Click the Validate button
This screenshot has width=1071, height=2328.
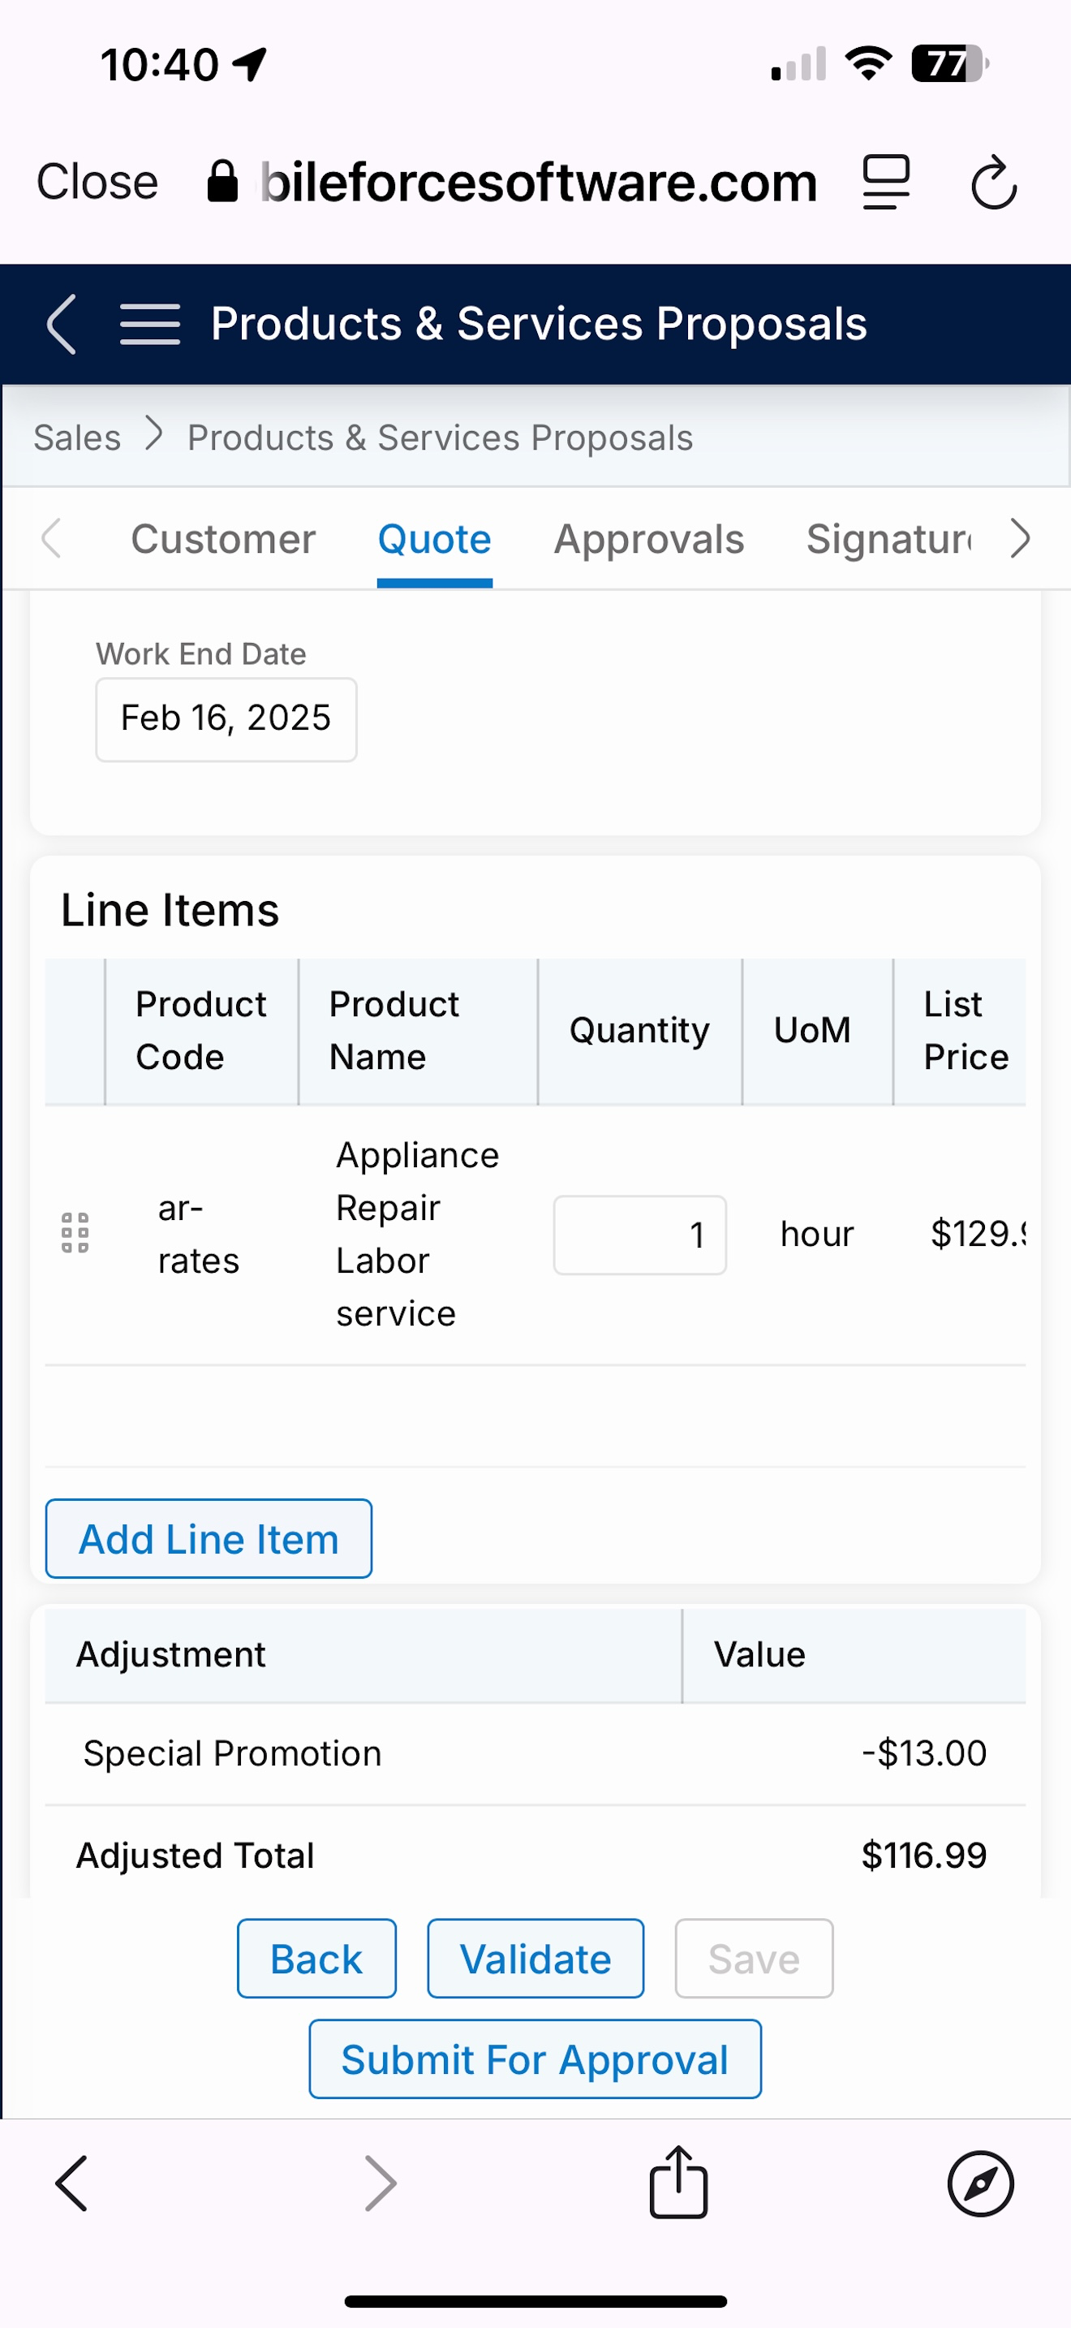(x=535, y=1959)
